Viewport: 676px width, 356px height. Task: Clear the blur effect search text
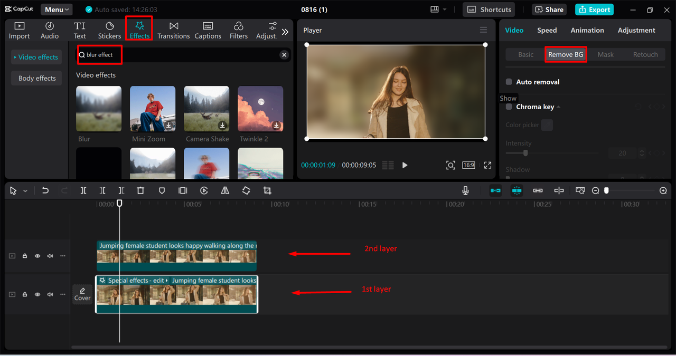click(284, 55)
